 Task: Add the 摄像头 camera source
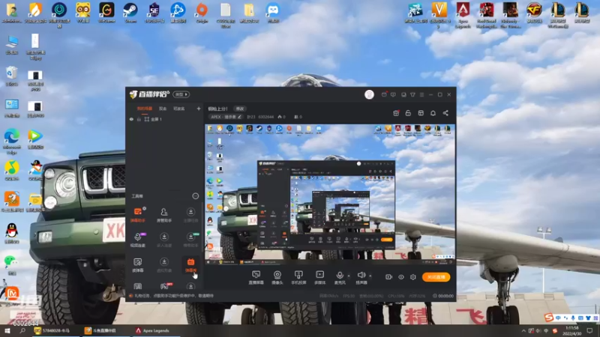click(x=277, y=277)
